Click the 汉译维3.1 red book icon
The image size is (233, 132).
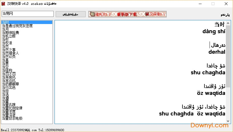[x=147, y=14]
